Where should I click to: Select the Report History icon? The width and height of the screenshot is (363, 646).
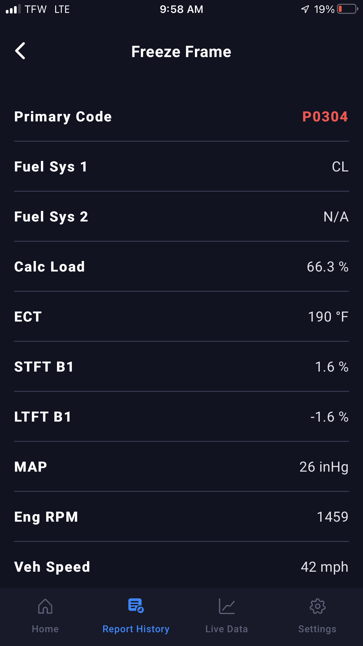point(136,606)
